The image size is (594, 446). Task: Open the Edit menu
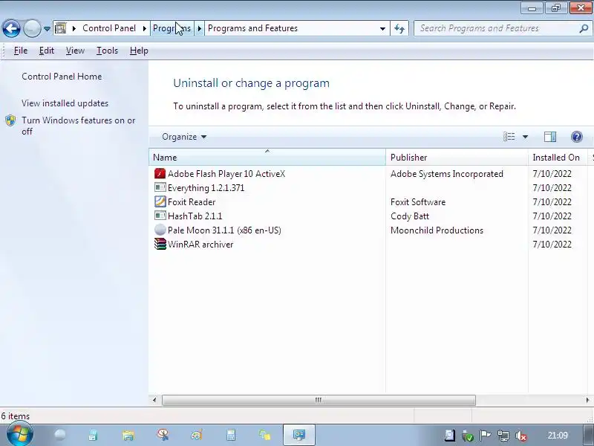pos(47,51)
